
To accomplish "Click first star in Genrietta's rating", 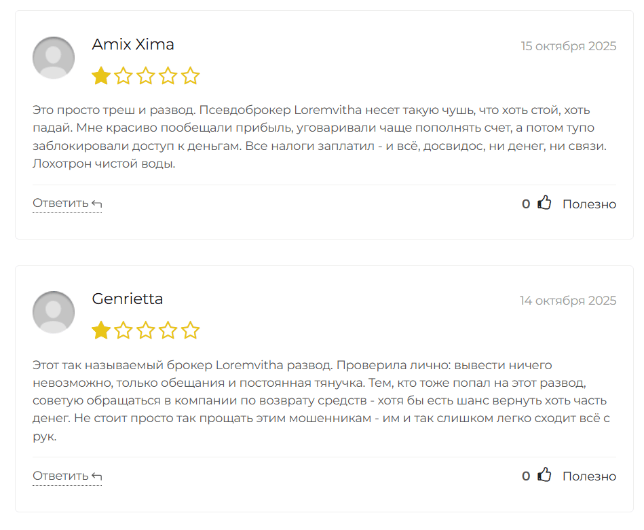I will [101, 330].
